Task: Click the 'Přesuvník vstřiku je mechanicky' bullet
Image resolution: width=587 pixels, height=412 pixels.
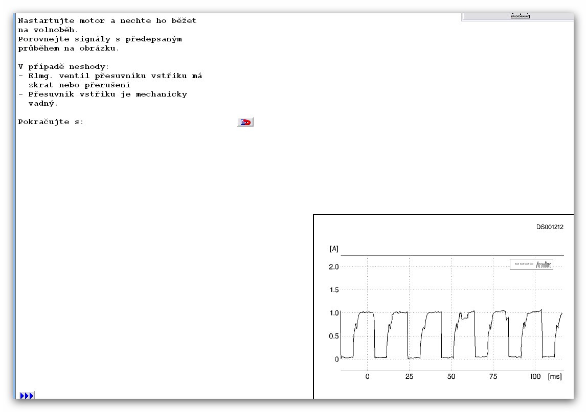Action: 103,94
